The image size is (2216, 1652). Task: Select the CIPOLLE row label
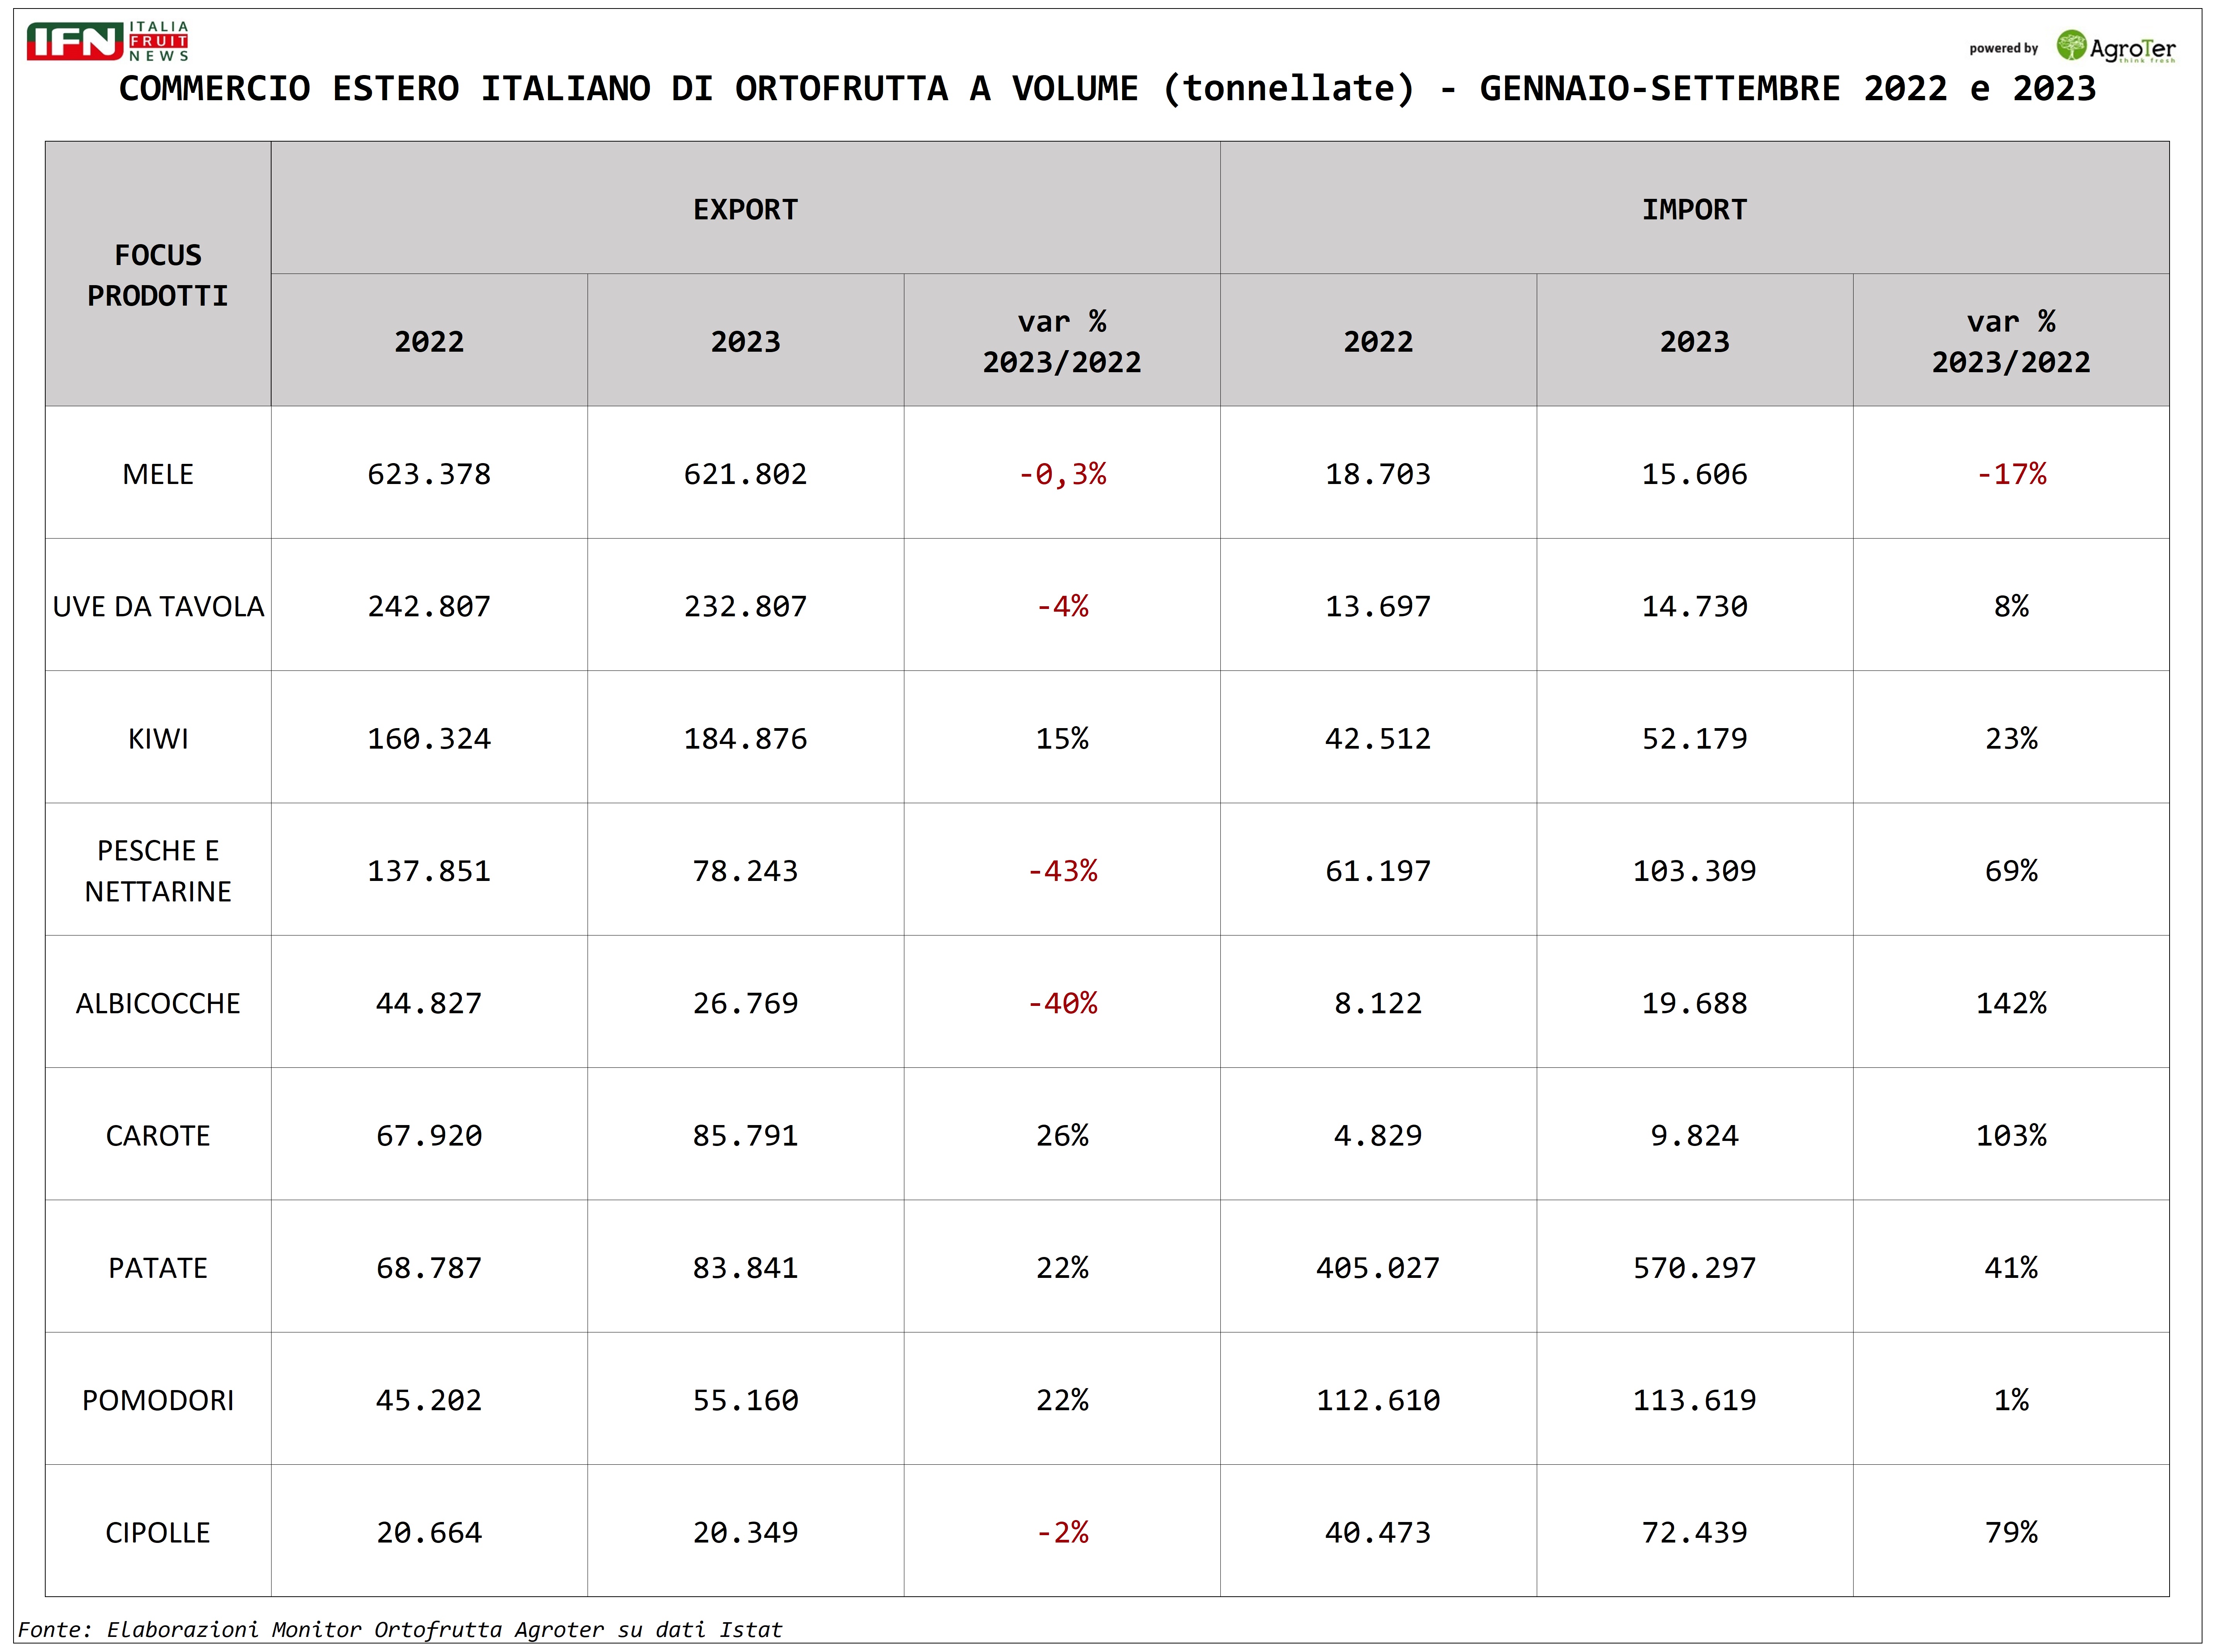tap(158, 1532)
